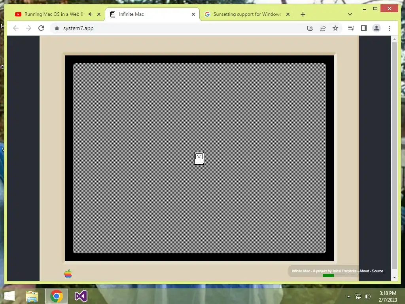Image resolution: width=405 pixels, height=304 pixels.
Task: Open the Source link
Action: (x=377, y=271)
